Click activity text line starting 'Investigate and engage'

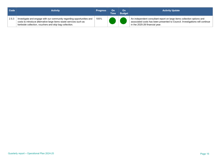pyautogui.click(x=55, y=19)
